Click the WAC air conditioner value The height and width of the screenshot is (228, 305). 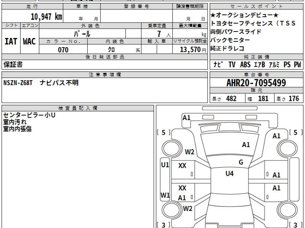click(x=29, y=42)
